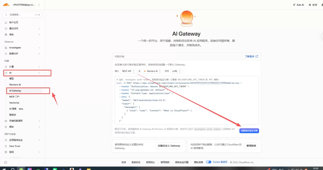Click the 隐私政策 footer link

[198, 163]
